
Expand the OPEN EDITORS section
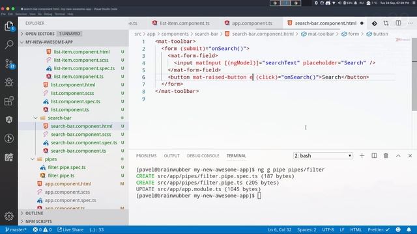point(40,34)
